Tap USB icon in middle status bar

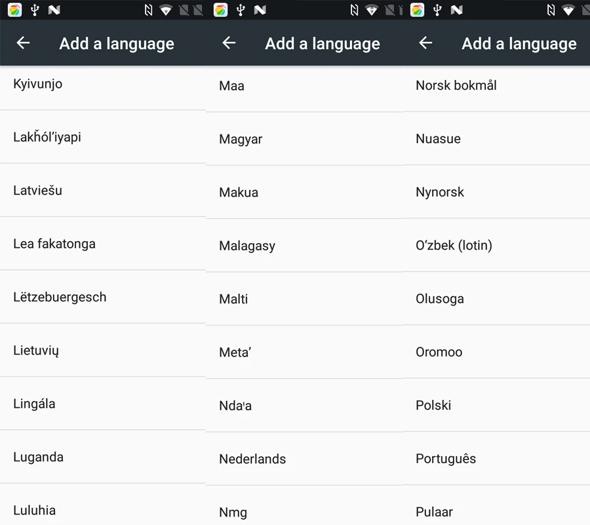pos(241,10)
